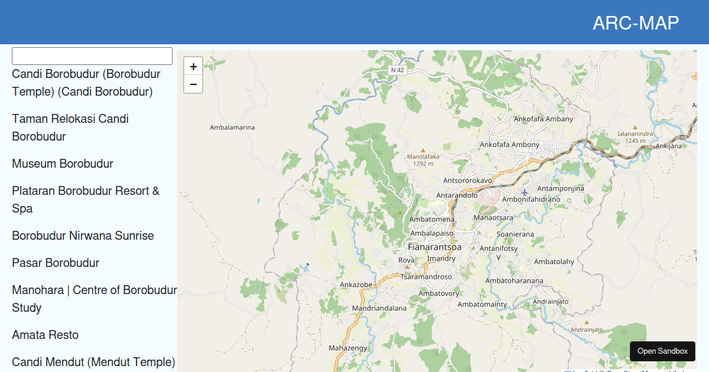This screenshot has width=709, height=372.
Task: Click the Antarandolo map label
Action: click(457, 195)
